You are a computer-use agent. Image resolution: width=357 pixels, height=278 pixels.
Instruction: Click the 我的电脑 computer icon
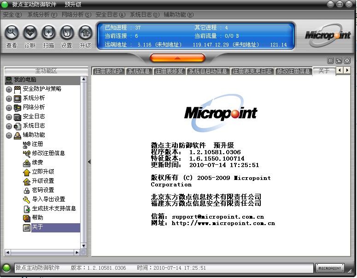(9, 80)
